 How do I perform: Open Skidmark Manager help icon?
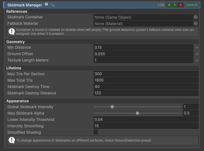click(46, 4)
